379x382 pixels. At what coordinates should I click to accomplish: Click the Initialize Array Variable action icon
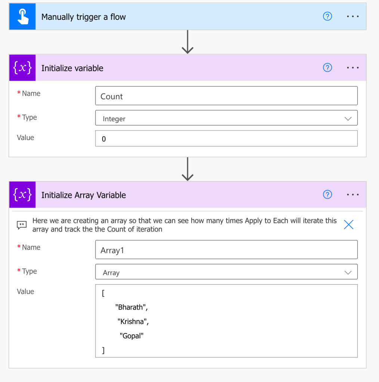[x=22, y=195]
